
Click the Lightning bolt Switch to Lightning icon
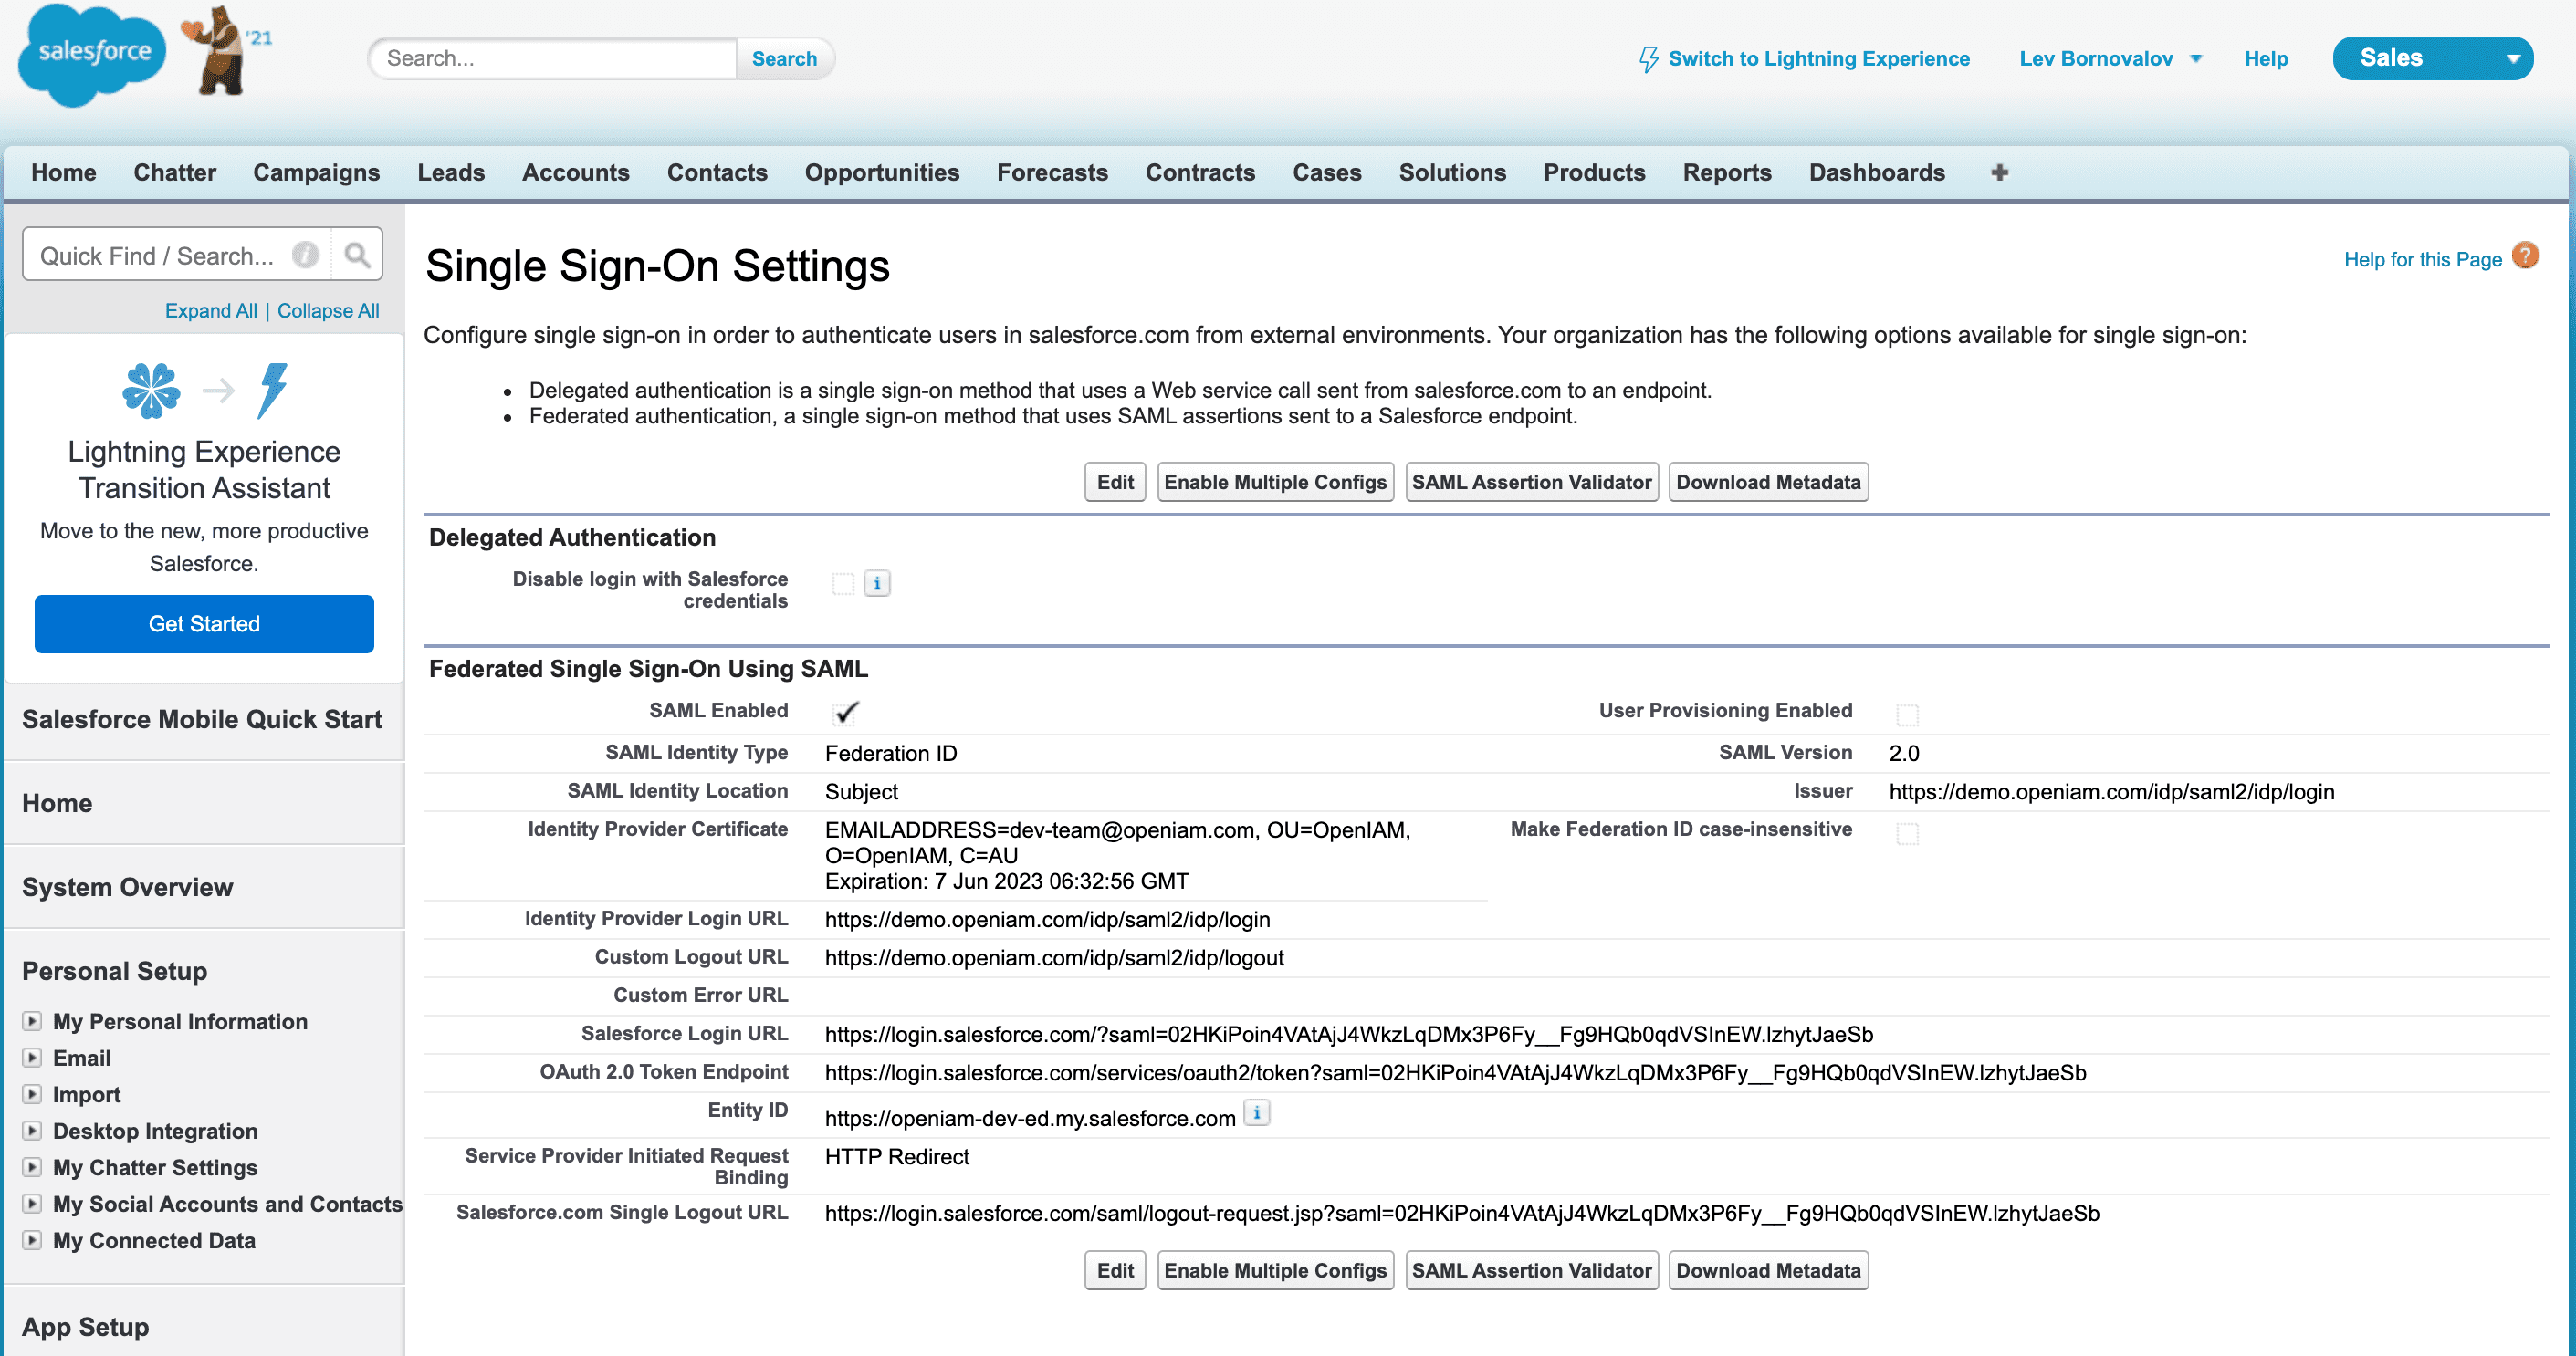(1648, 59)
